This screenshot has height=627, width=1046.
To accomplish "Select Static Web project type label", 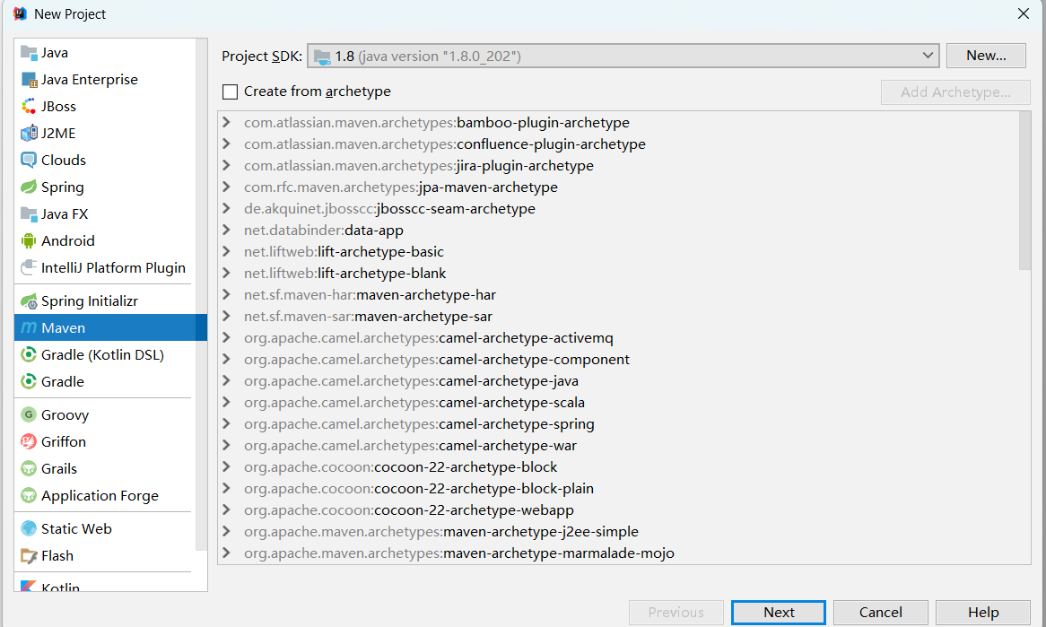I will (x=77, y=529).
